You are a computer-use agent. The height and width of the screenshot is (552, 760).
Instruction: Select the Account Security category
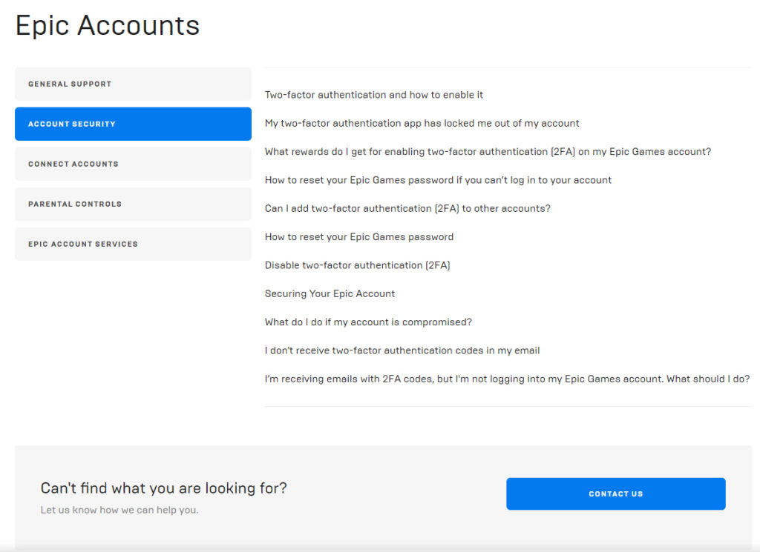pos(133,124)
